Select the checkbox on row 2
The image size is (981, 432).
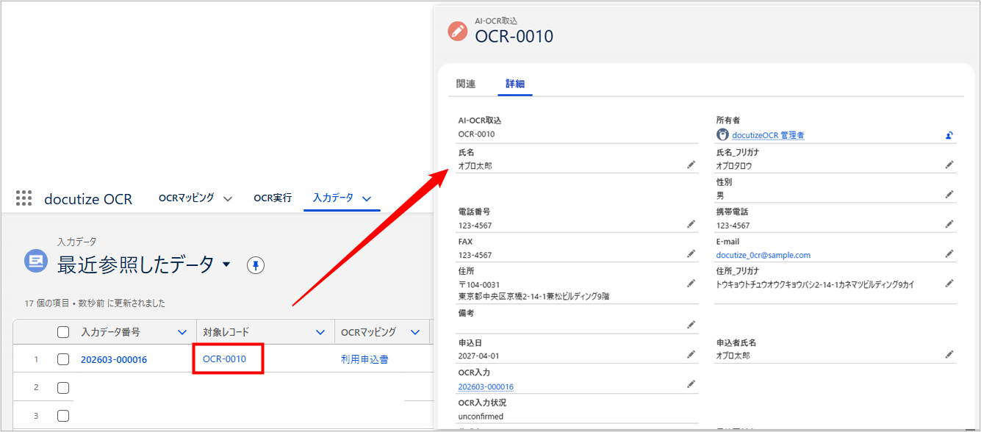63,386
